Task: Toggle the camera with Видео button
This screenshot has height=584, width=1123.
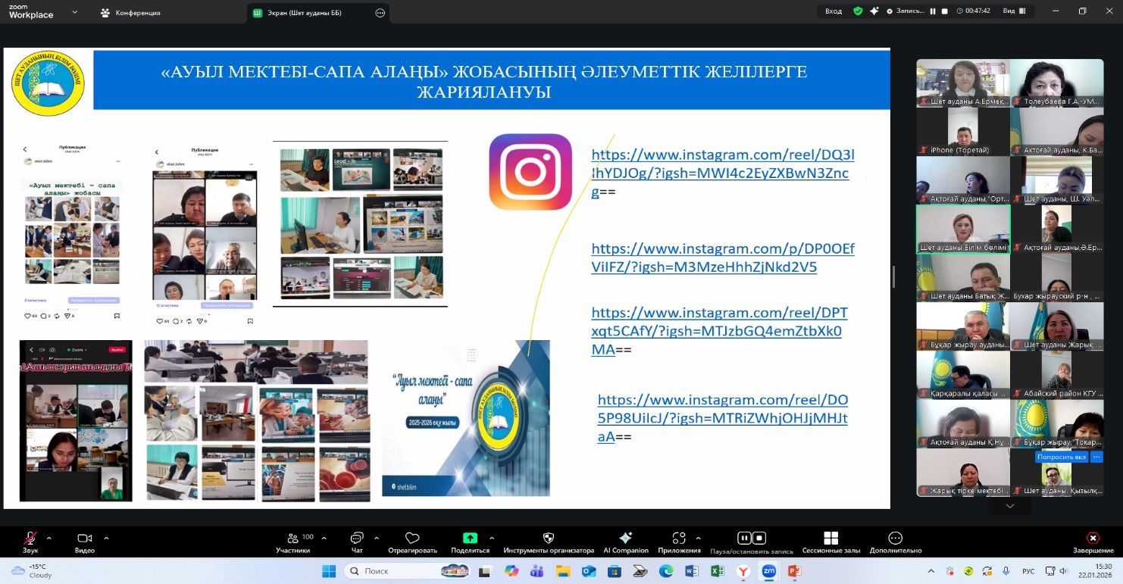Action: point(84,539)
